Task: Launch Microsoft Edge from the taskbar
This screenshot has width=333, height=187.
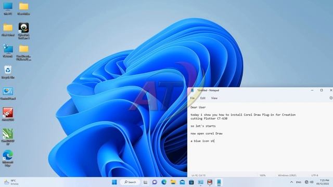Action: (x=164, y=182)
